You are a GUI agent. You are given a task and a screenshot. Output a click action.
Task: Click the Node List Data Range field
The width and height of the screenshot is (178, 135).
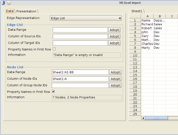(x=80, y=72)
